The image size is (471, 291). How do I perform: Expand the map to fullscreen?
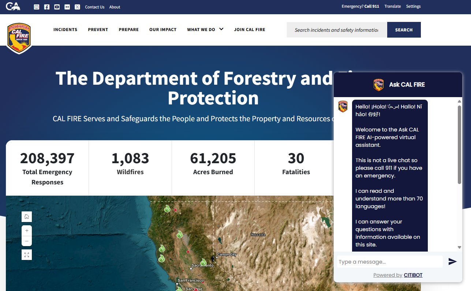[27, 255]
